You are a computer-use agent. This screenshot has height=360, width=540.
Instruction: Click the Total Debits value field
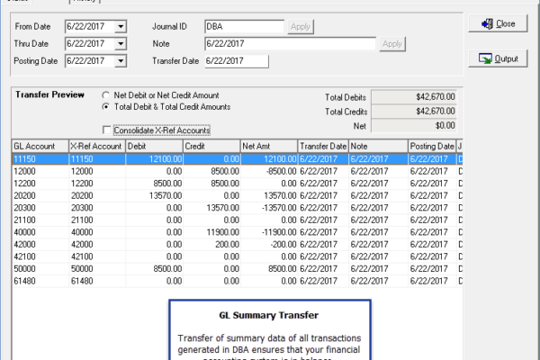point(414,97)
